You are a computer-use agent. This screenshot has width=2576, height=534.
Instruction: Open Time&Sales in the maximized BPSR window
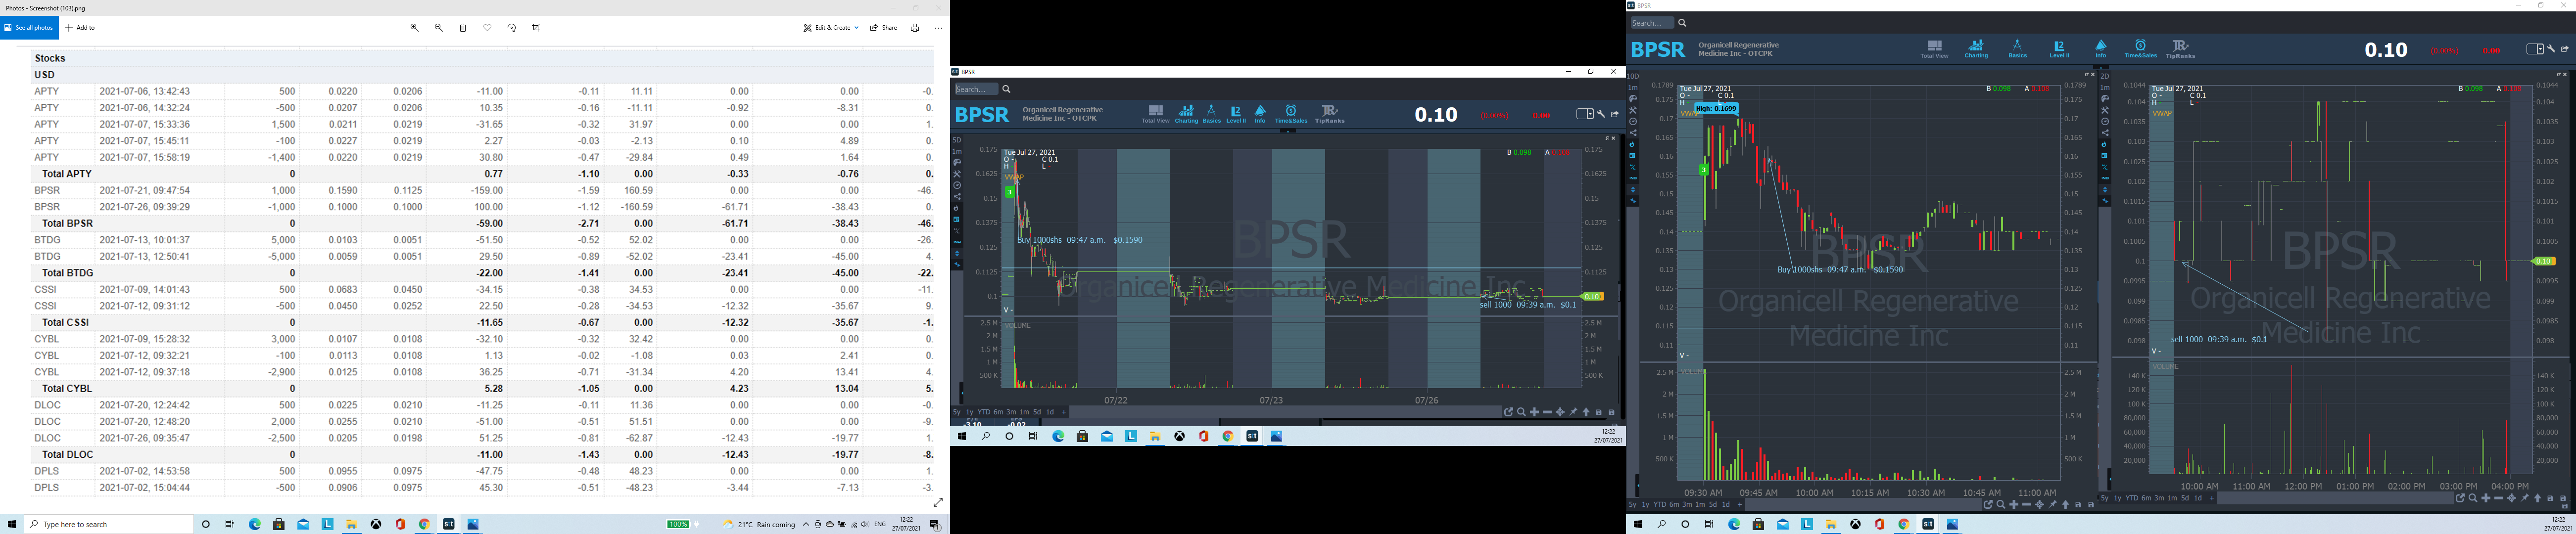pos(2140,48)
